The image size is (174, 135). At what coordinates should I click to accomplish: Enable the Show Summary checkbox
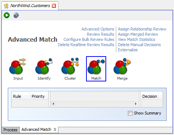point(130,113)
